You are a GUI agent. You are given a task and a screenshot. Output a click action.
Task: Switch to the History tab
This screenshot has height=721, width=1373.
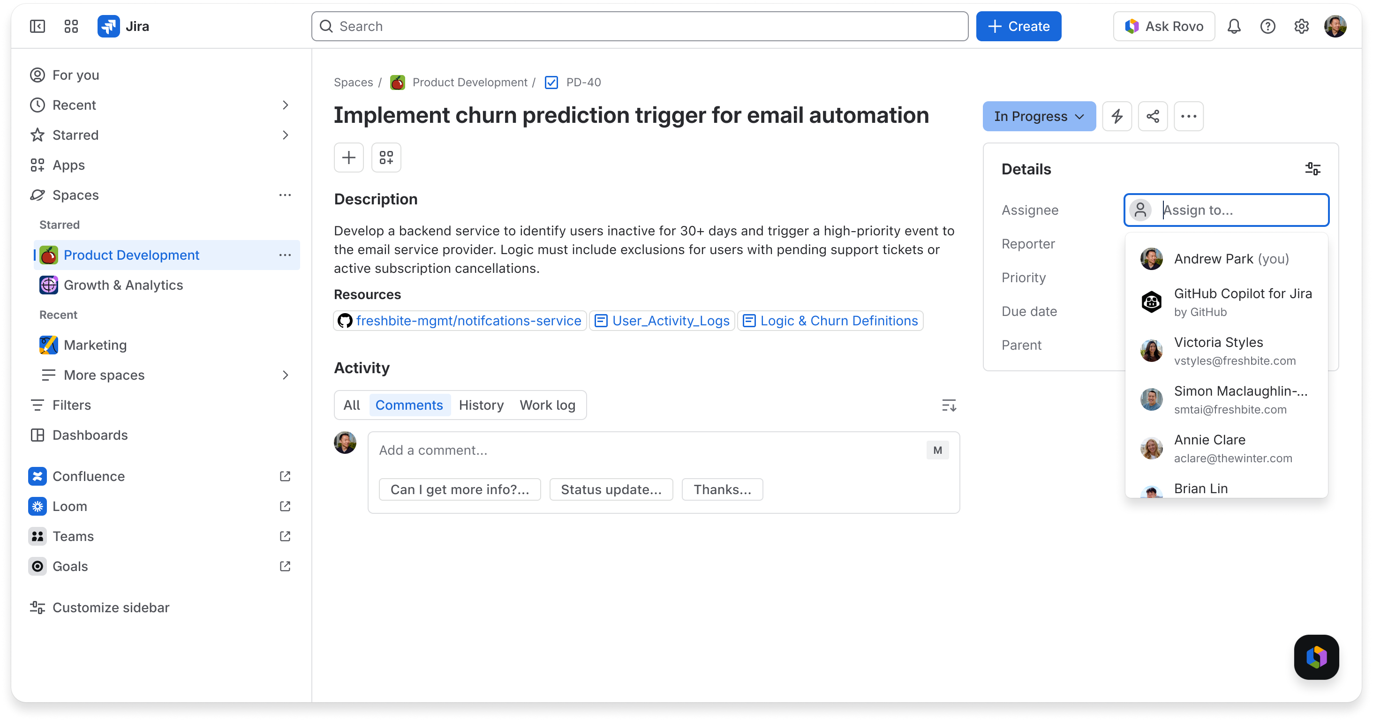click(x=481, y=405)
